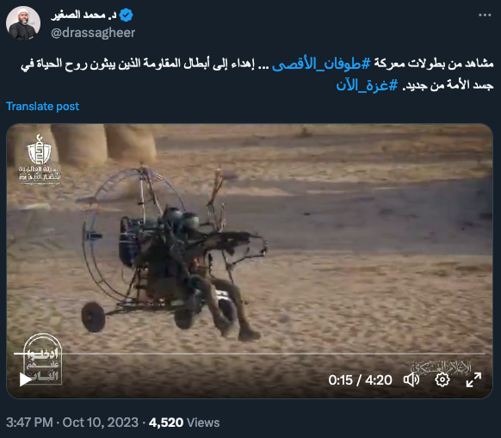Viewport: 501px width, 438px height.
Task: Click the Translate post link
Action: pyautogui.click(x=42, y=106)
